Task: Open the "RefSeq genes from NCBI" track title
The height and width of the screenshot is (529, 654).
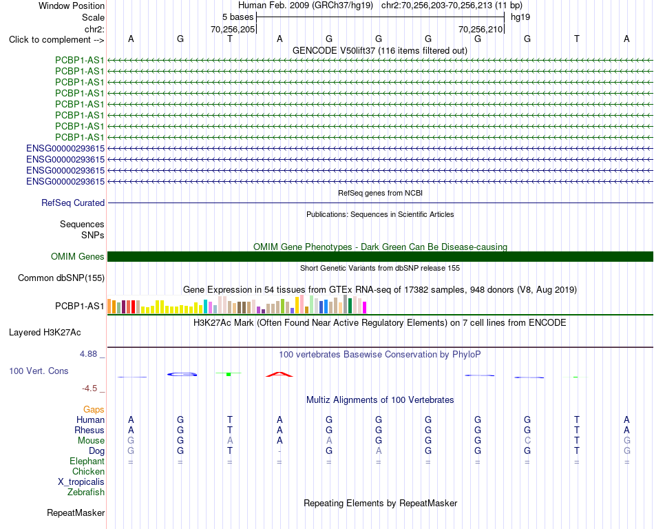Action: pos(380,193)
